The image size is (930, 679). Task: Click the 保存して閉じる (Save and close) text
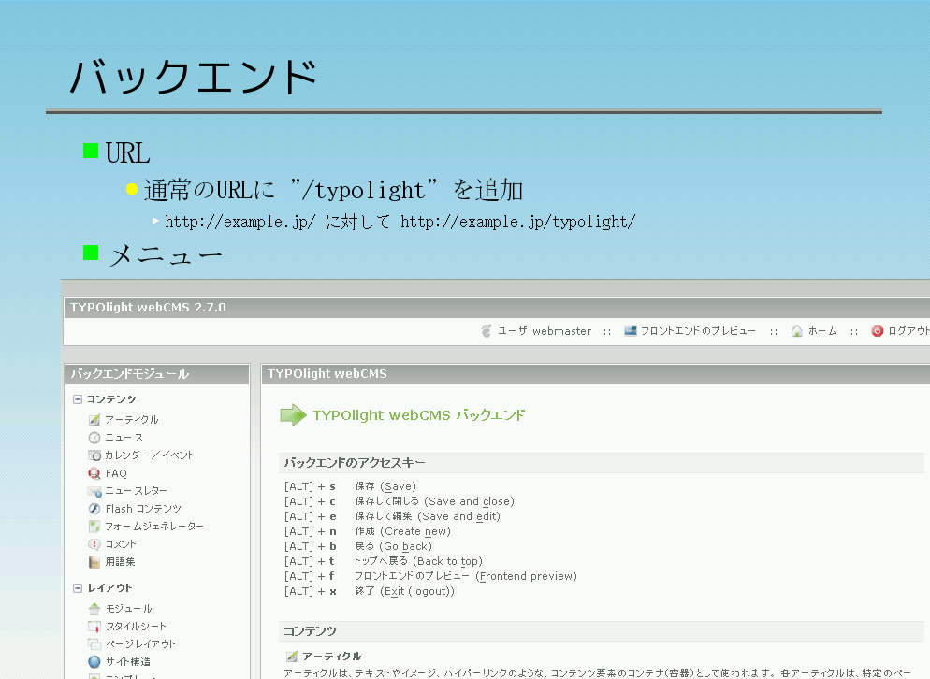pos(435,501)
